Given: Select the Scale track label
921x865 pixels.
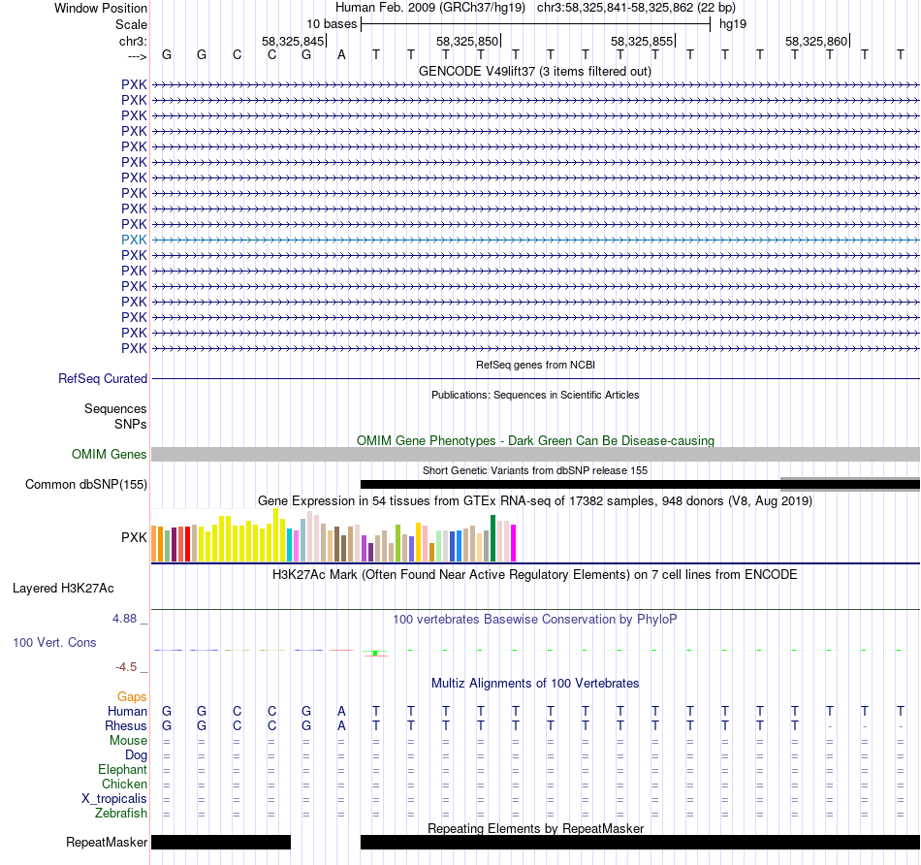Looking at the screenshot, I should [131, 24].
